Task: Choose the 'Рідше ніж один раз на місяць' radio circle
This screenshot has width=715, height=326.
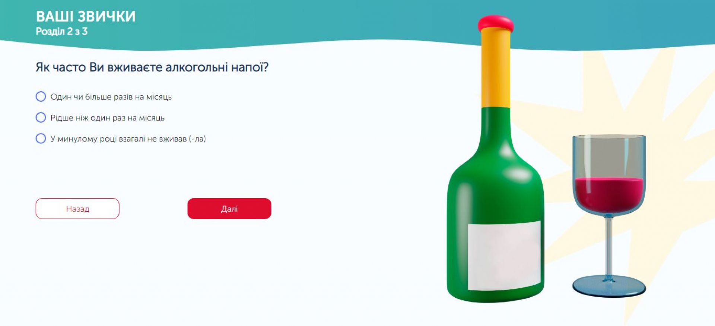Action: pyautogui.click(x=41, y=118)
